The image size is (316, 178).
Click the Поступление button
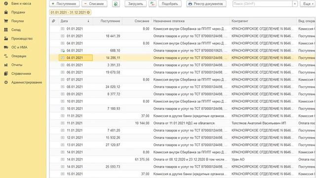pos(64,4)
